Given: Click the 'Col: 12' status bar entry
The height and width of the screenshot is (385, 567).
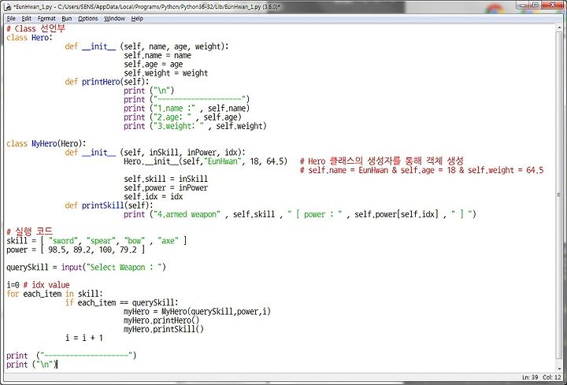Looking at the screenshot, I should tap(551, 377).
